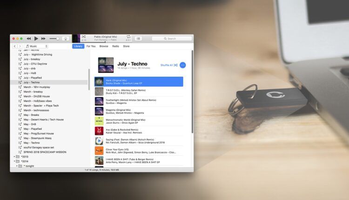Click the AirPlay output icon
Viewport: 349px width, 200px height.
tap(66, 39)
